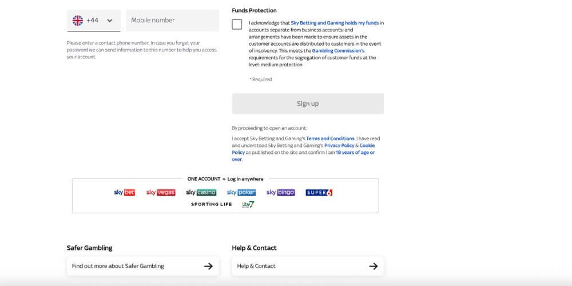Click the Gambling Commission's link
This screenshot has height=286, width=572.
338,51
